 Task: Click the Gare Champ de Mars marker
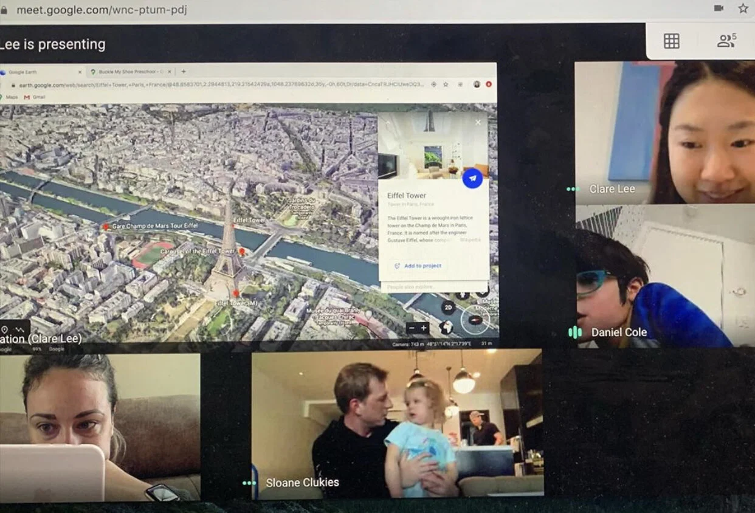click(x=106, y=226)
